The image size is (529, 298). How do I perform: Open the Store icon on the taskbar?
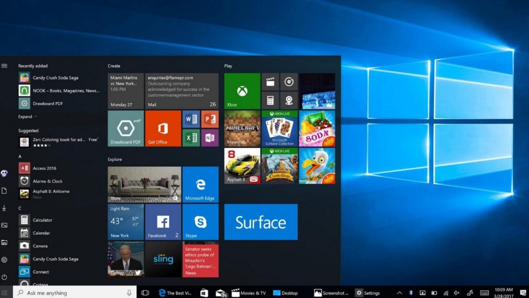coord(204,293)
